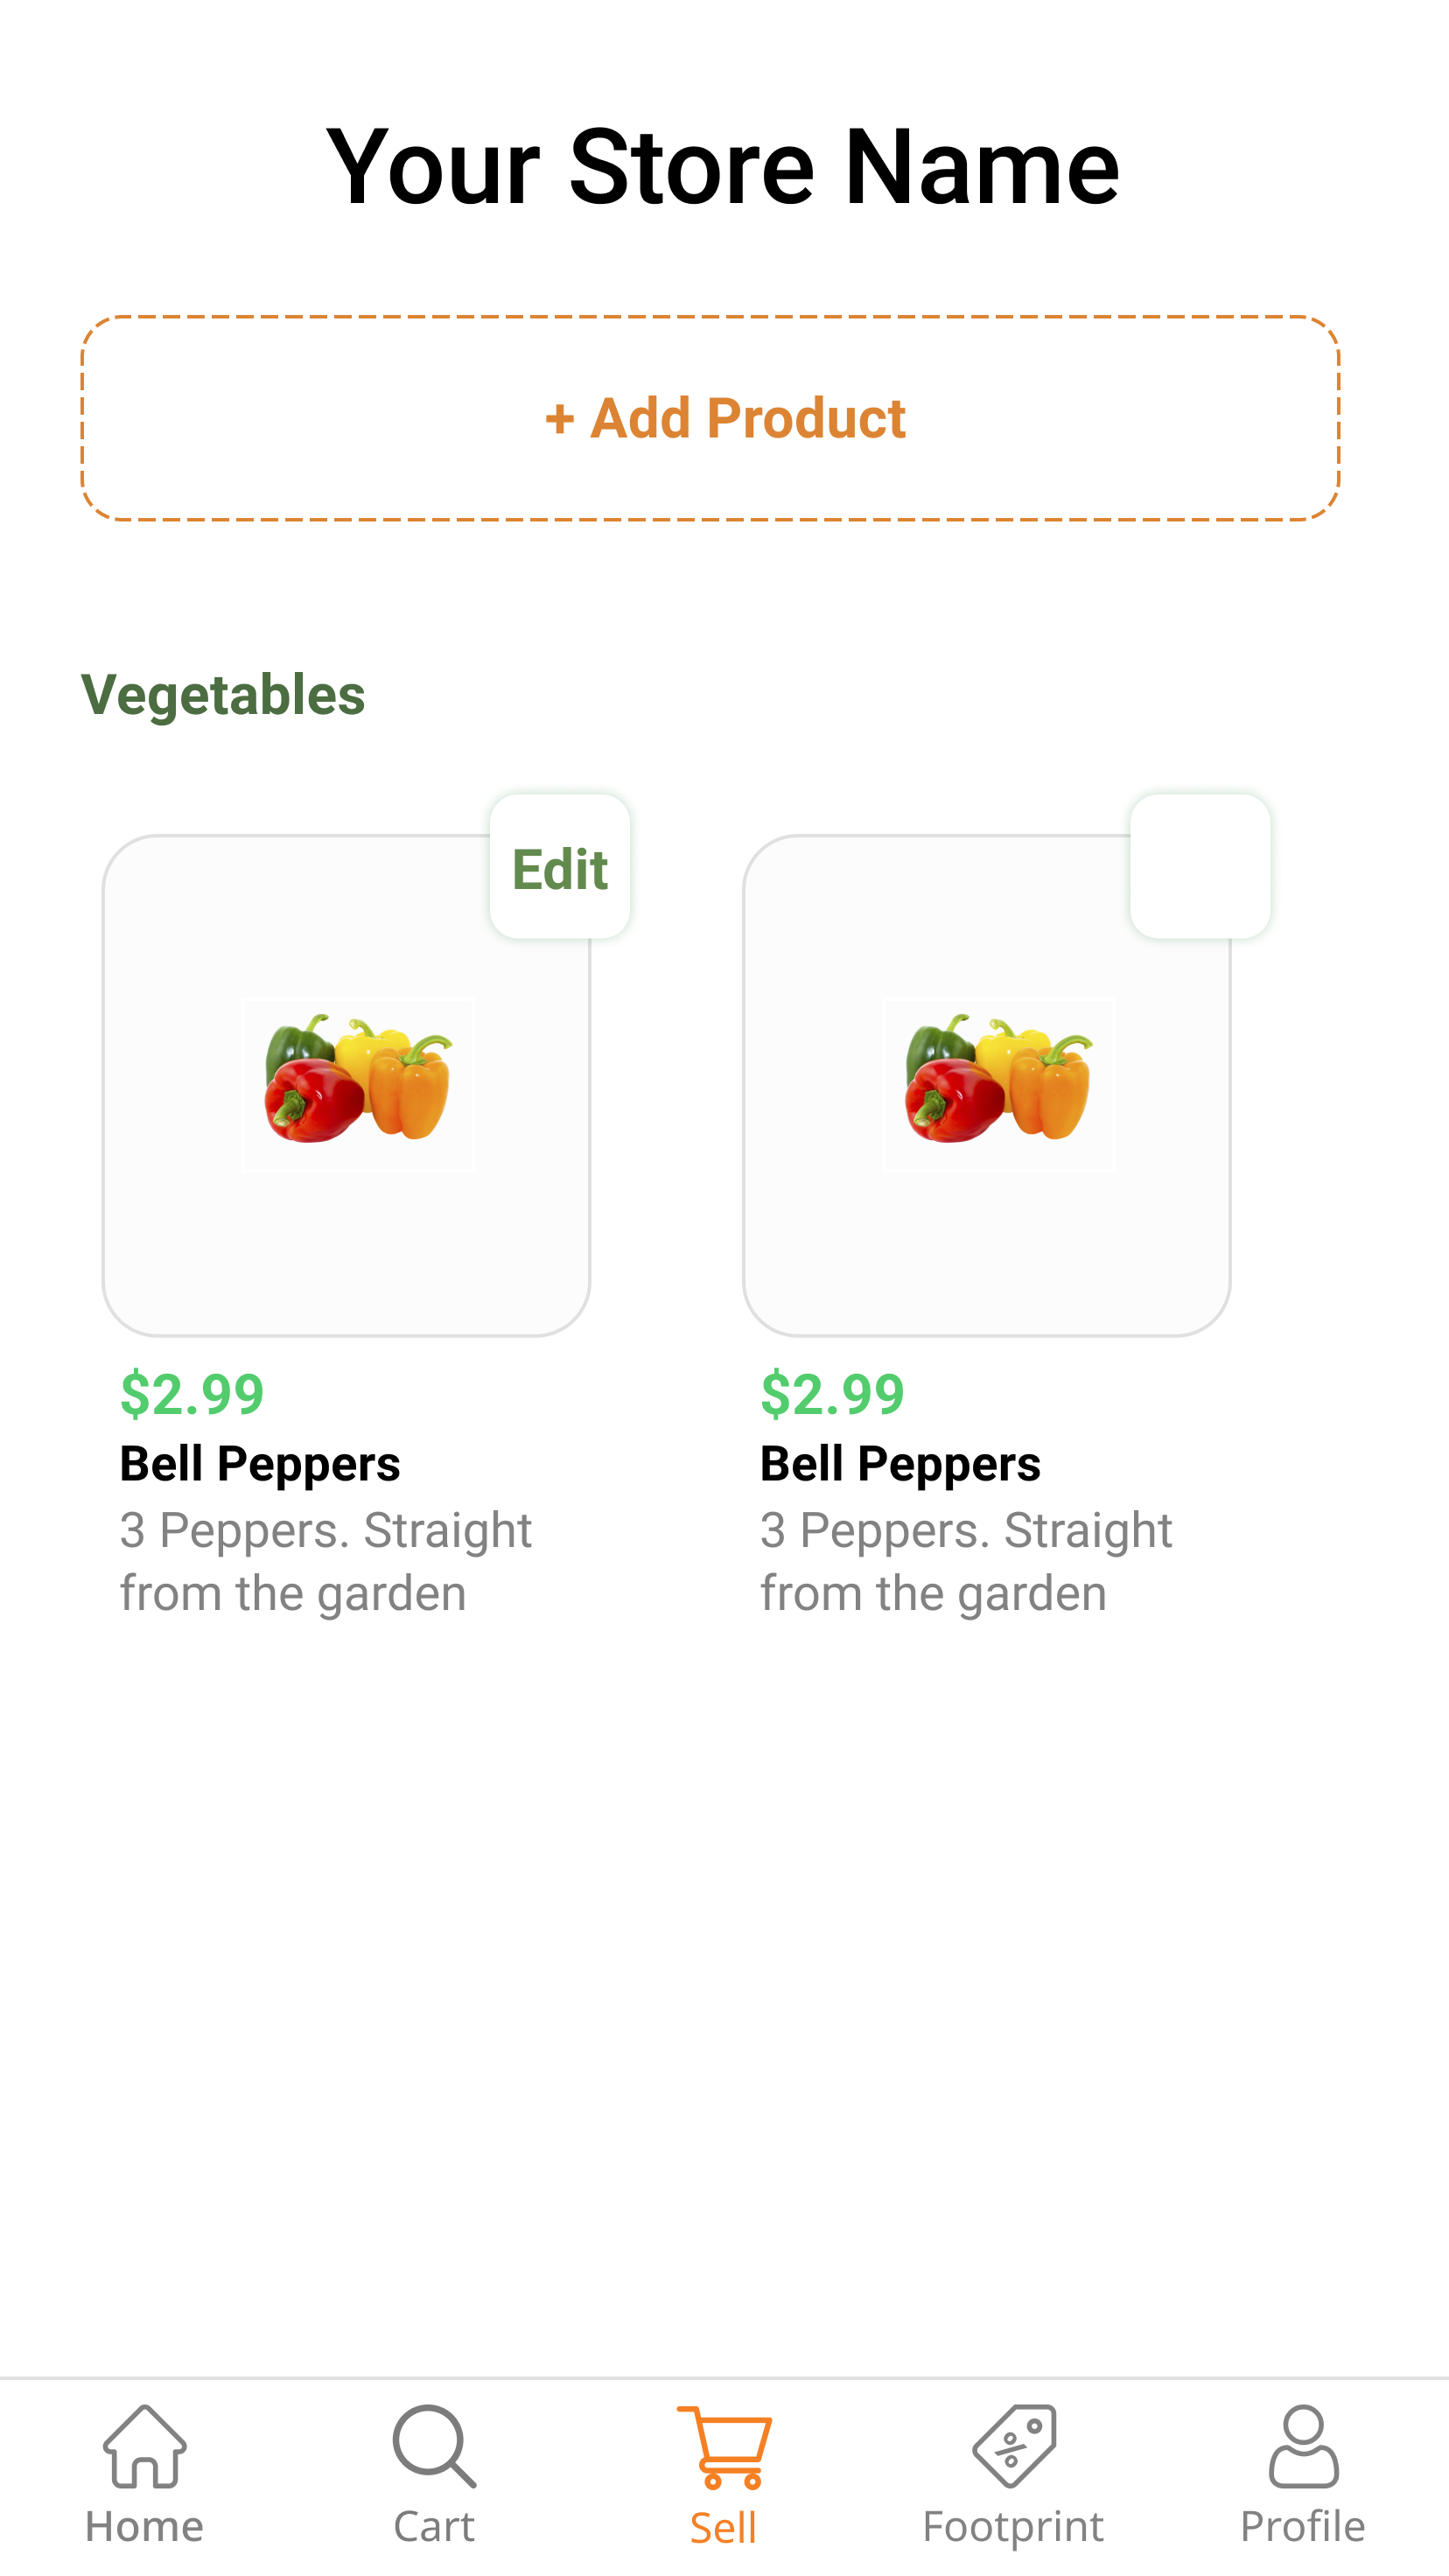The height and width of the screenshot is (2576, 1449).
Task: Open second Bell Peppers product image
Action: tap(999, 1084)
